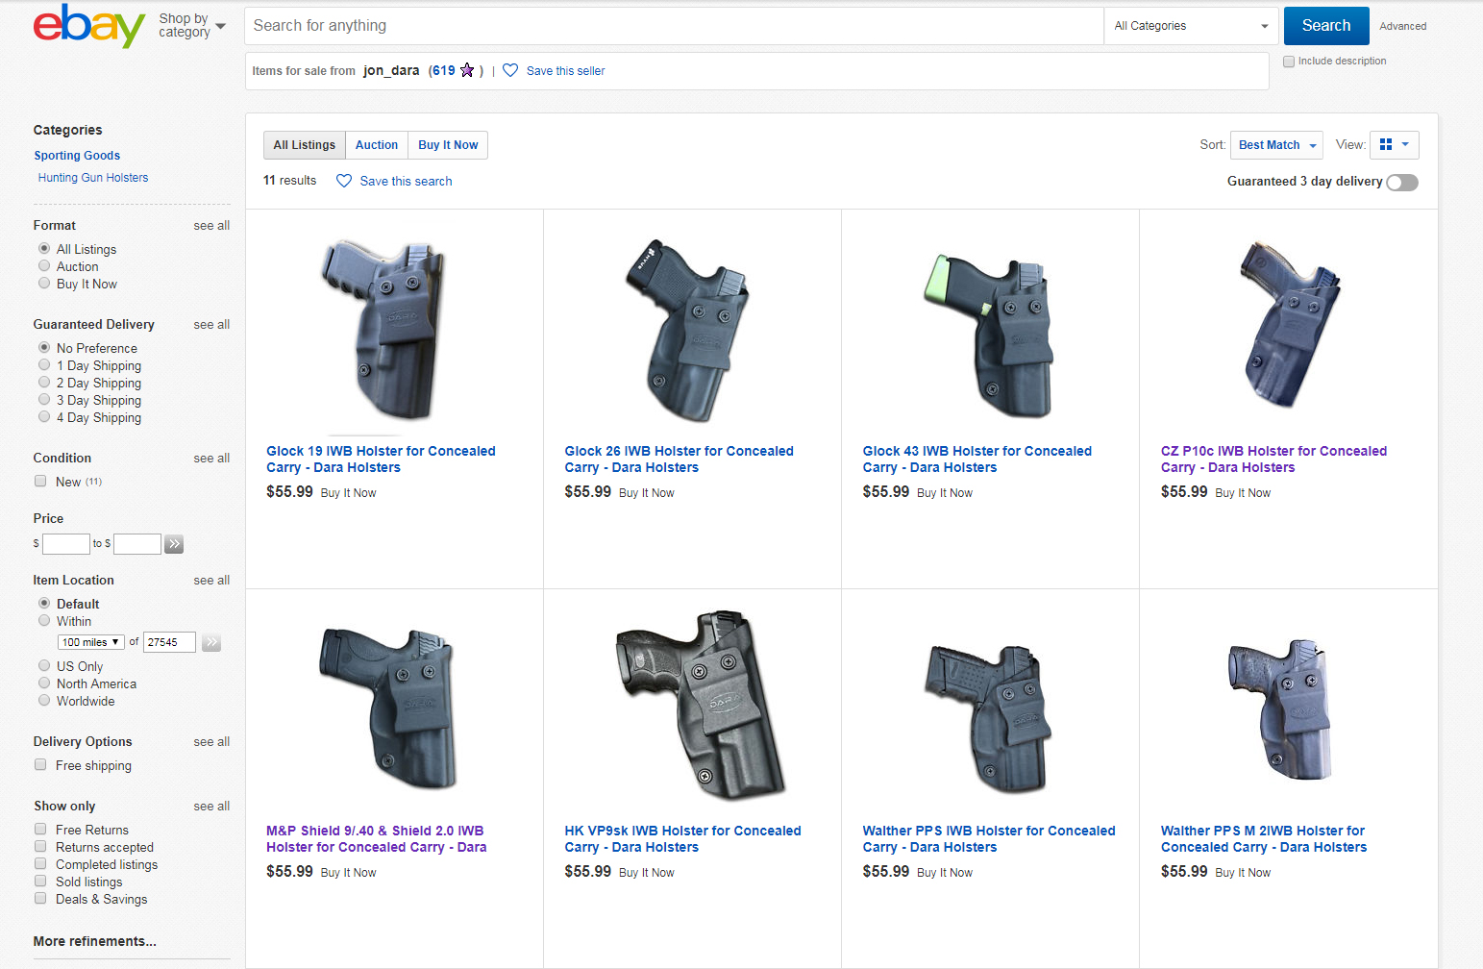Click the Search button
Viewport: 1483px width, 969px height.
click(1325, 26)
